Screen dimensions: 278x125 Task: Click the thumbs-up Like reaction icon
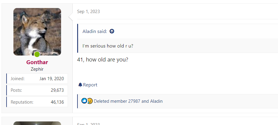(84, 101)
